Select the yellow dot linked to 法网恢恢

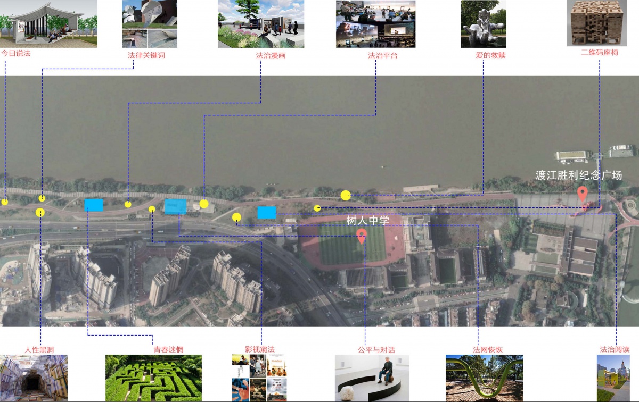click(237, 217)
